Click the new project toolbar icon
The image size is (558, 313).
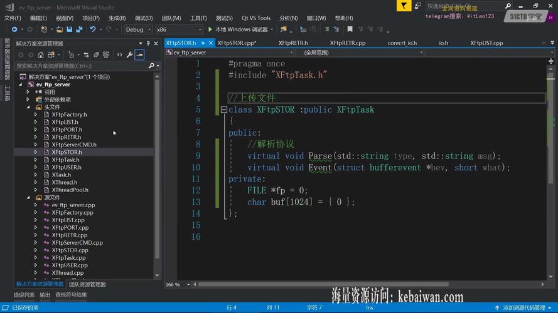(x=44, y=29)
